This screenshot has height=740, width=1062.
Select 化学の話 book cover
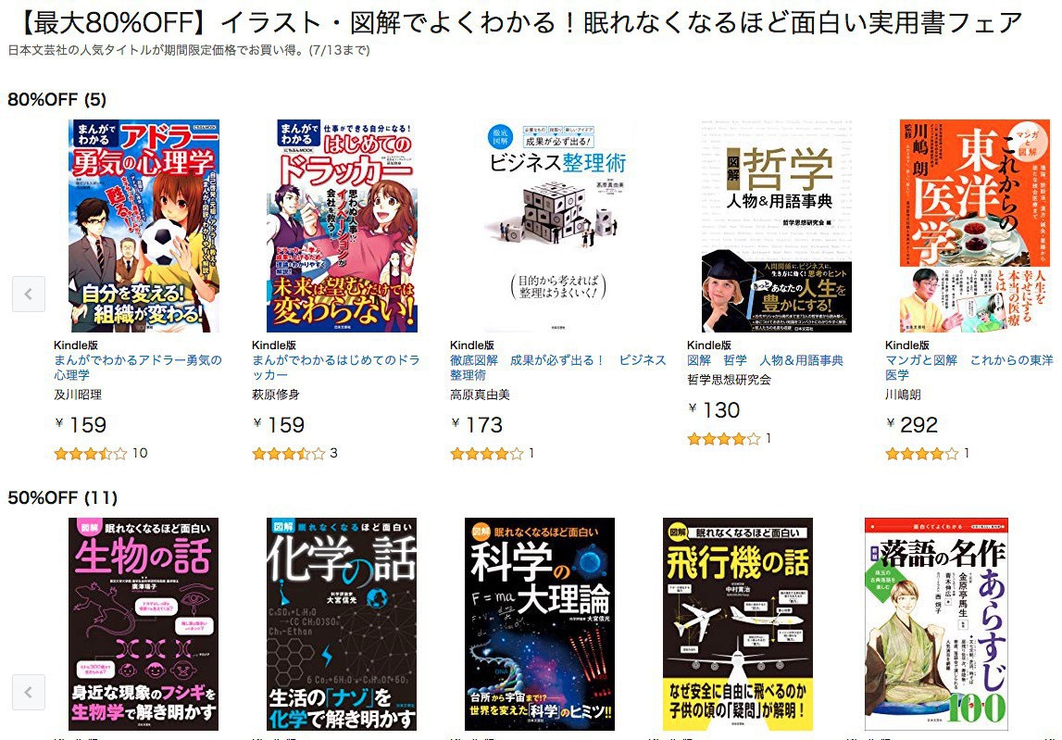tap(342, 624)
